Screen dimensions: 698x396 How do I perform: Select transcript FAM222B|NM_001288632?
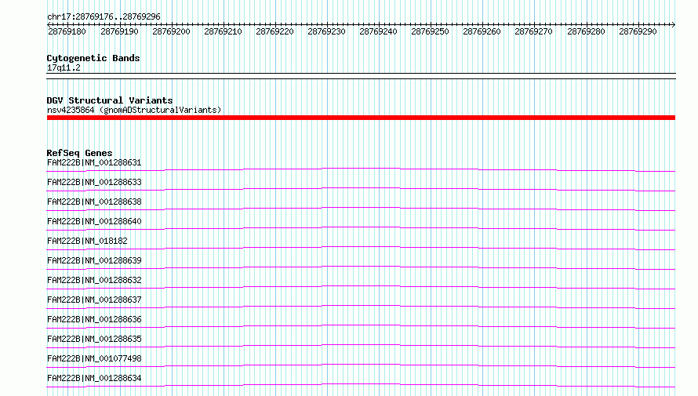point(94,280)
